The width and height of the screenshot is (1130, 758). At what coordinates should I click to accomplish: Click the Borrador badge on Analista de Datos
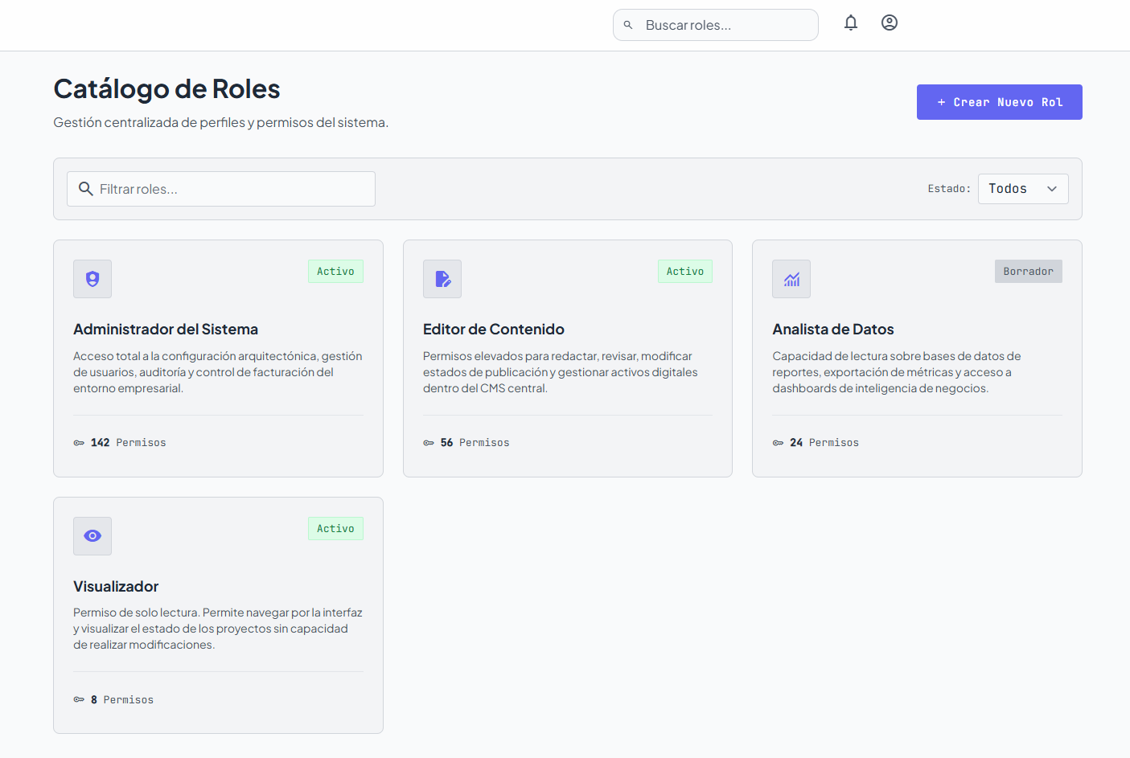(1029, 271)
